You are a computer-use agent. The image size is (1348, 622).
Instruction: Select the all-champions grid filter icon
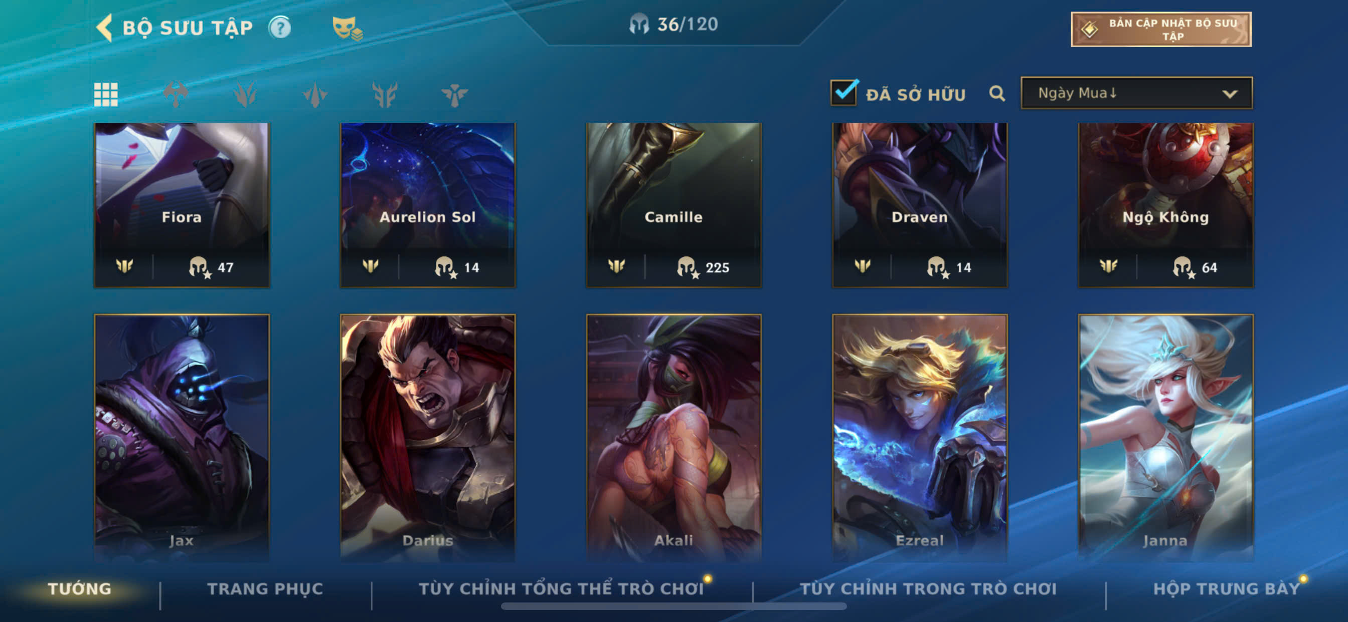point(106,94)
